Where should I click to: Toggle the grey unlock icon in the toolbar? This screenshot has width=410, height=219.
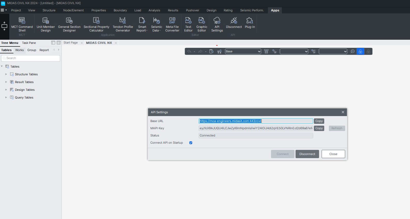(x=368, y=51)
